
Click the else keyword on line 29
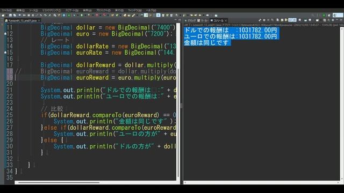click(x=50, y=140)
